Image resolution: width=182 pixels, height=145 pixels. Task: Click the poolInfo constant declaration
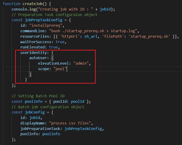pyautogui.click(x=51, y=102)
